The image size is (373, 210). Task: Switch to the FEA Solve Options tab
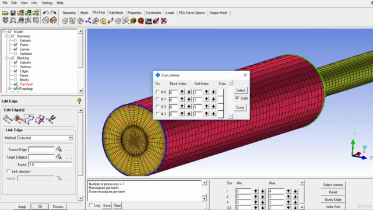click(192, 13)
